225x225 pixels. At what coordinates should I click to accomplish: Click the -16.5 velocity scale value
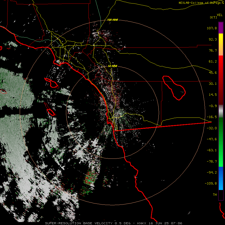(212, 117)
